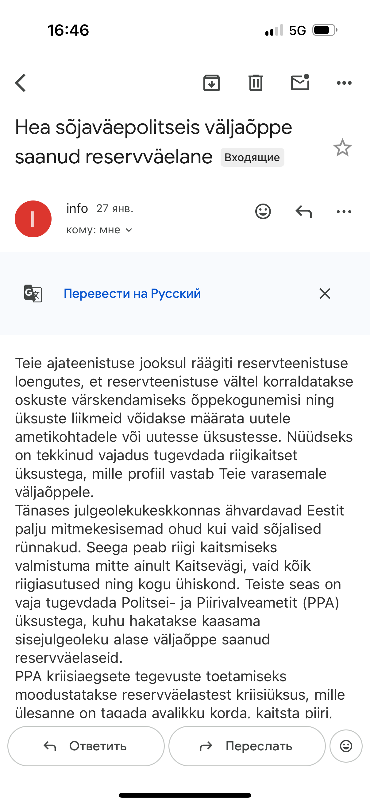Screen dimensions: 370x805
Task: Archive this email with the archive icon
Action: point(212,83)
